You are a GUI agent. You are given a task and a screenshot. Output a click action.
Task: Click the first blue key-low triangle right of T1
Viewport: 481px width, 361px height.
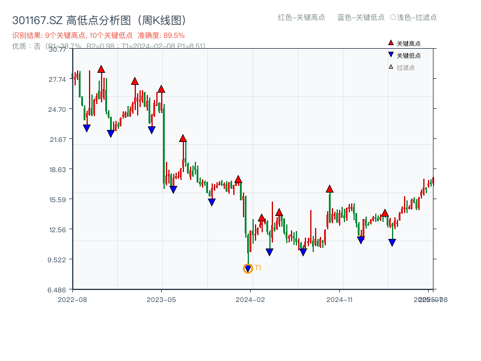point(269,252)
